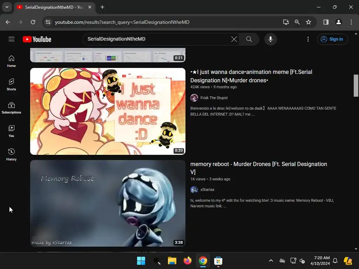Image resolution: width=359 pixels, height=269 pixels.
Task: Click the 1K views 3 weeks ago text
Action: click(210, 179)
